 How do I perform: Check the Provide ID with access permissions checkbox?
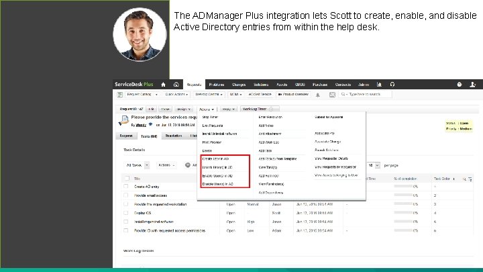point(125,230)
